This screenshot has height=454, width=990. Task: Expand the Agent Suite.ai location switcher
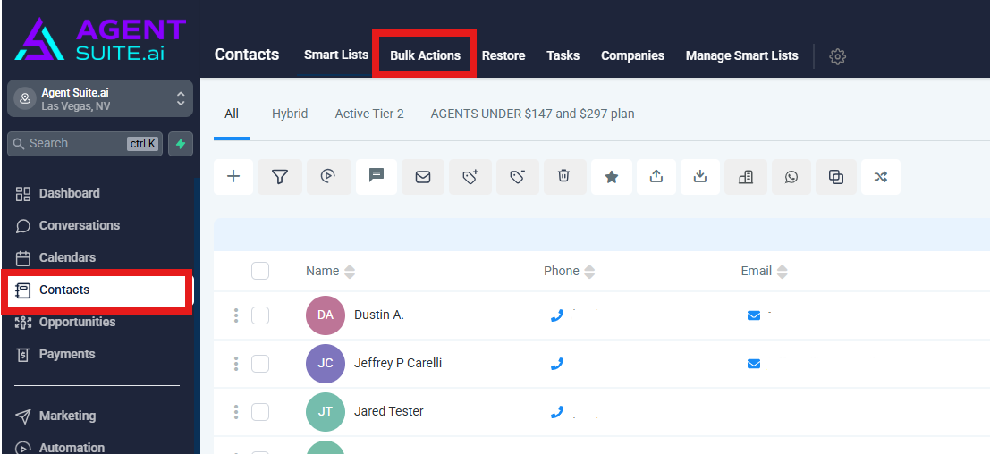pyautogui.click(x=100, y=99)
